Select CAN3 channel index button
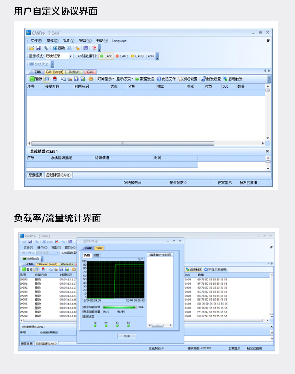 click(137, 56)
